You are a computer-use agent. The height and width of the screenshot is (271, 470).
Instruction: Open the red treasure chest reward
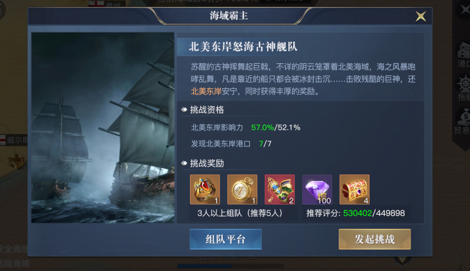click(x=354, y=190)
